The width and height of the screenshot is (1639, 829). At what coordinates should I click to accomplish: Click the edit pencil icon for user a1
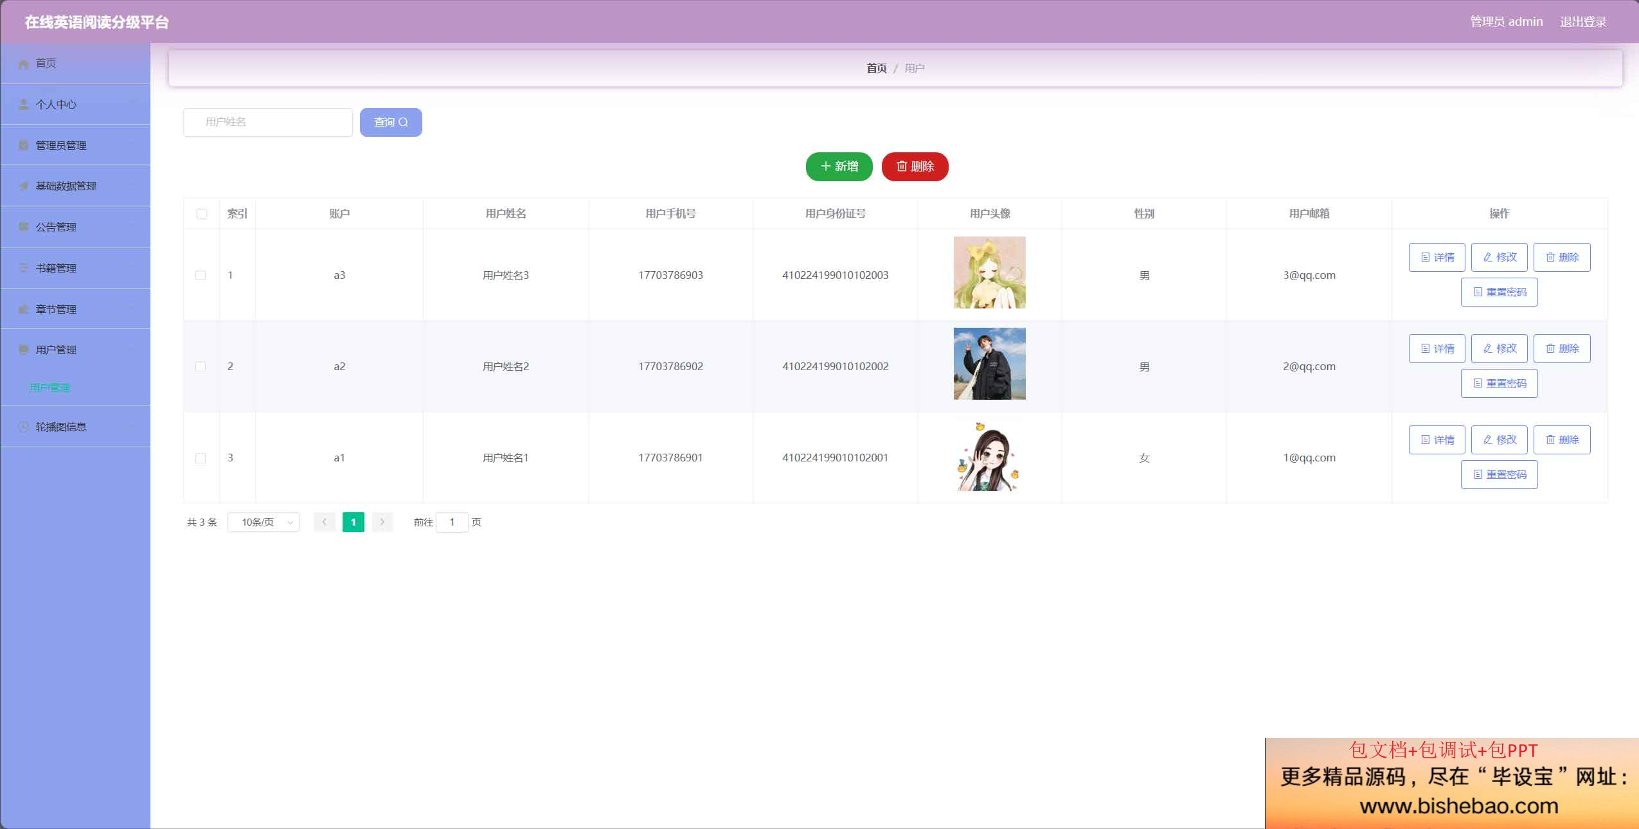(1487, 440)
